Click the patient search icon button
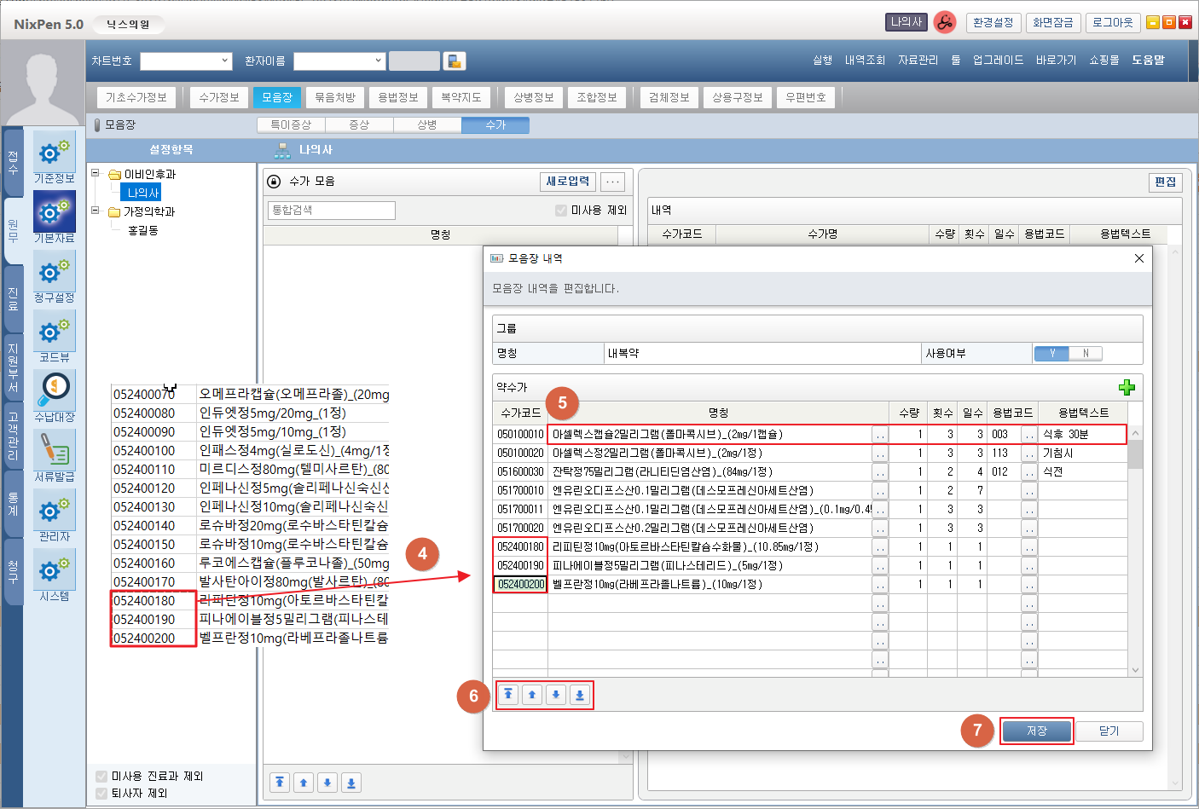 pyautogui.click(x=455, y=61)
